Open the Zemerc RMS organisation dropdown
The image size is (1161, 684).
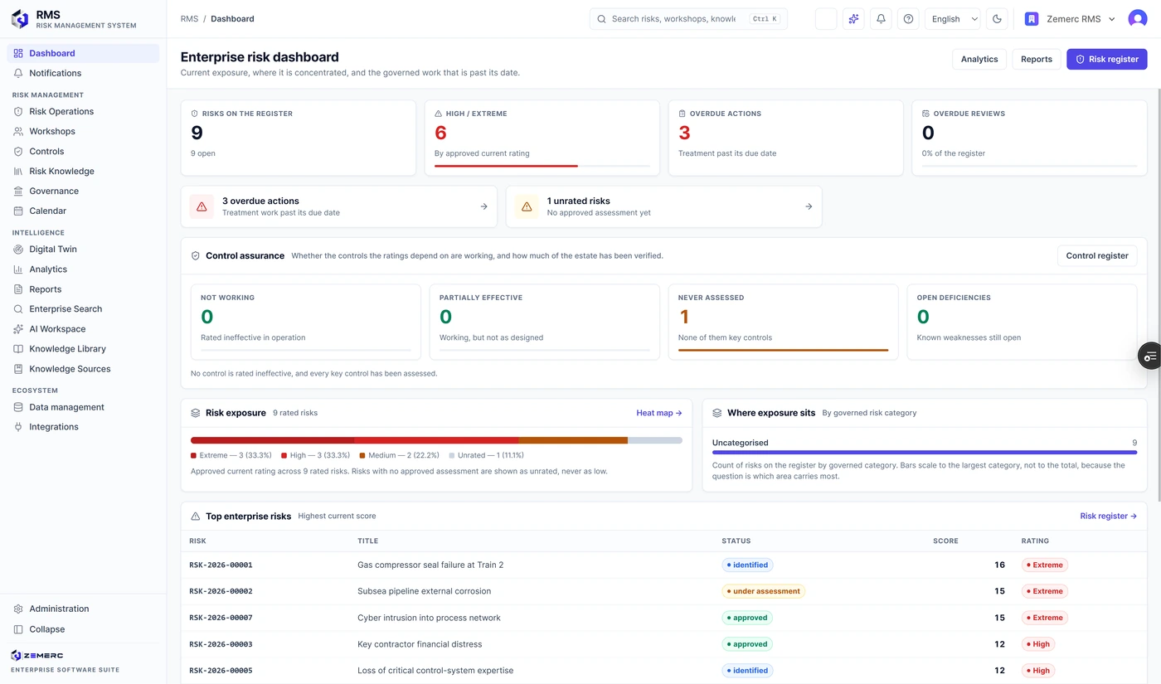(1071, 19)
